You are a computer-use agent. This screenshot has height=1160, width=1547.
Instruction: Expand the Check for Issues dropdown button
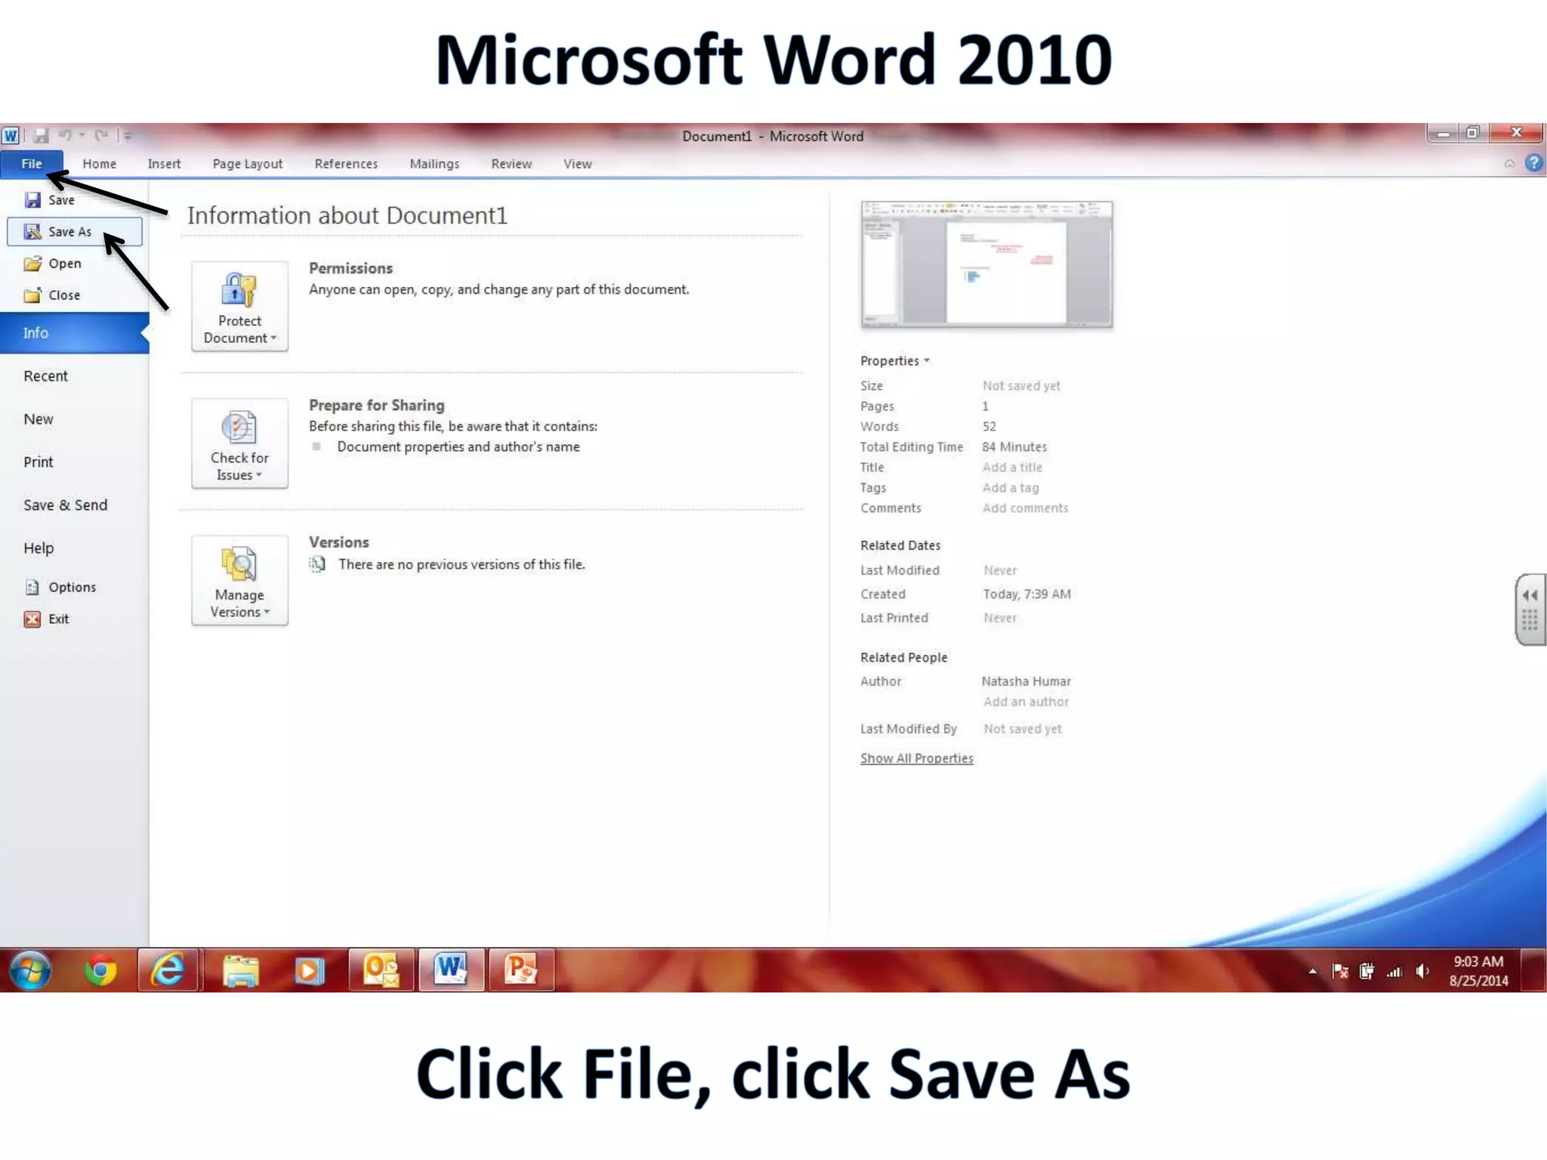pyautogui.click(x=239, y=443)
